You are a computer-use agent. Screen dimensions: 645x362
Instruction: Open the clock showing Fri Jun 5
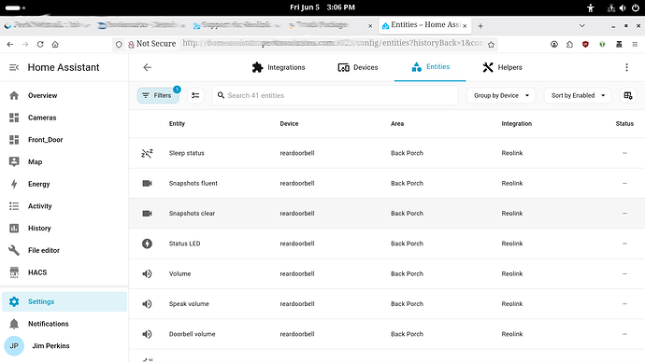322,7
